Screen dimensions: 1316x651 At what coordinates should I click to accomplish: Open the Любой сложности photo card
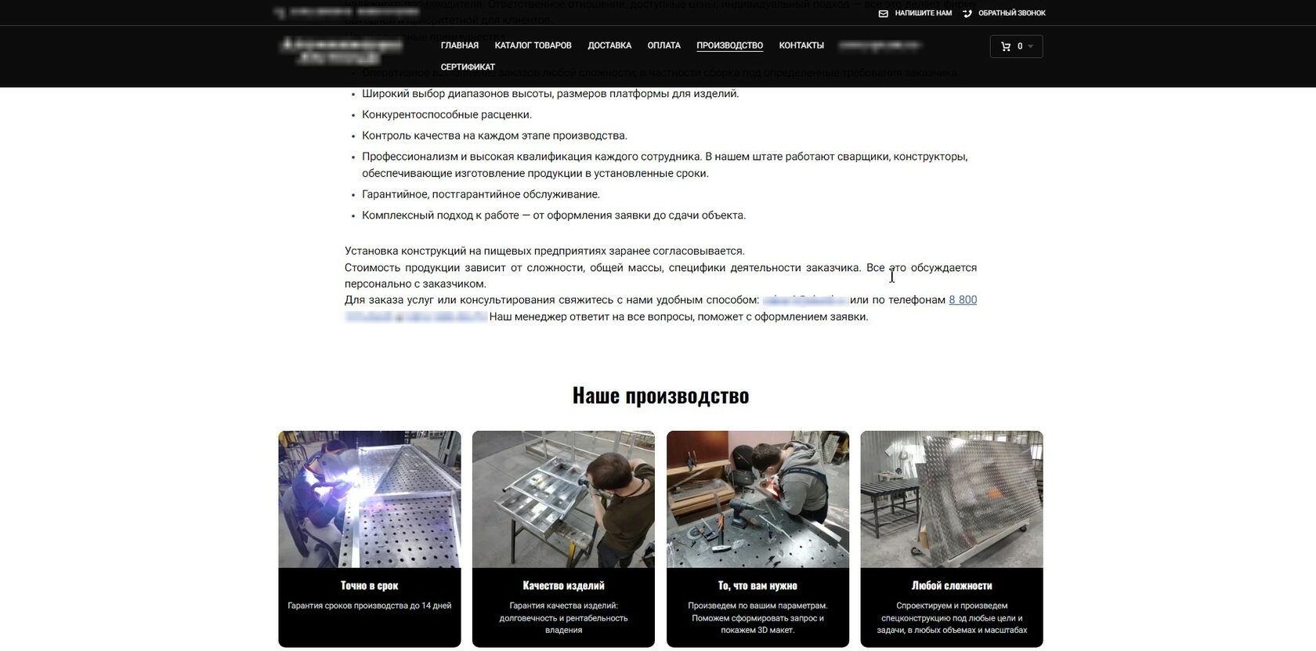pos(952,499)
